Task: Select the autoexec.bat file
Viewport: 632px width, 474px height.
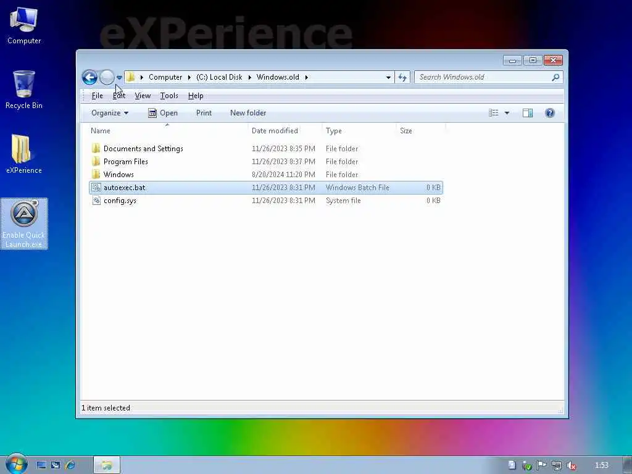Action: point(266,188)
